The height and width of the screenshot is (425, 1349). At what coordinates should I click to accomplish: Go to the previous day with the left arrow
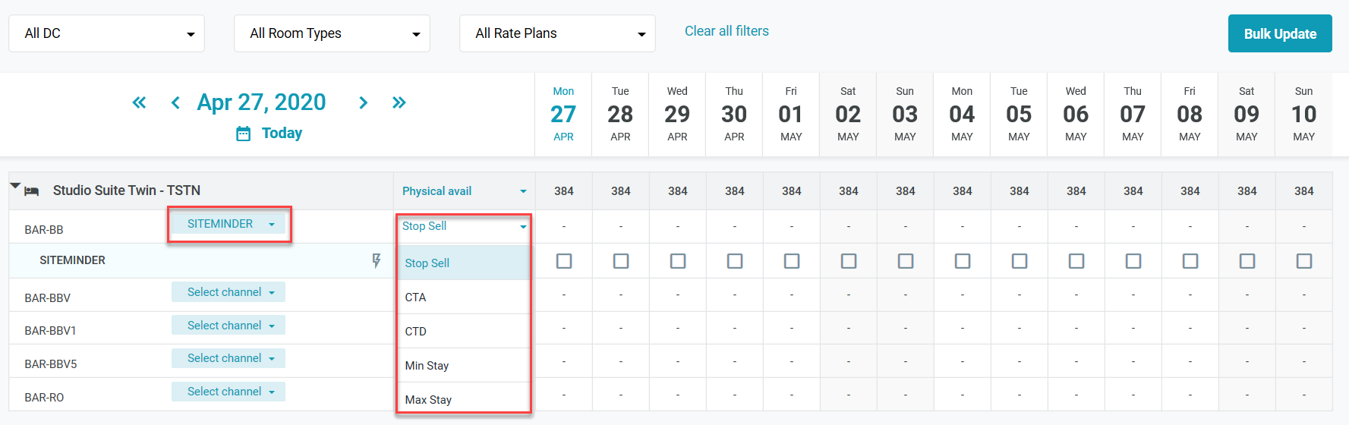click(175, 102)
